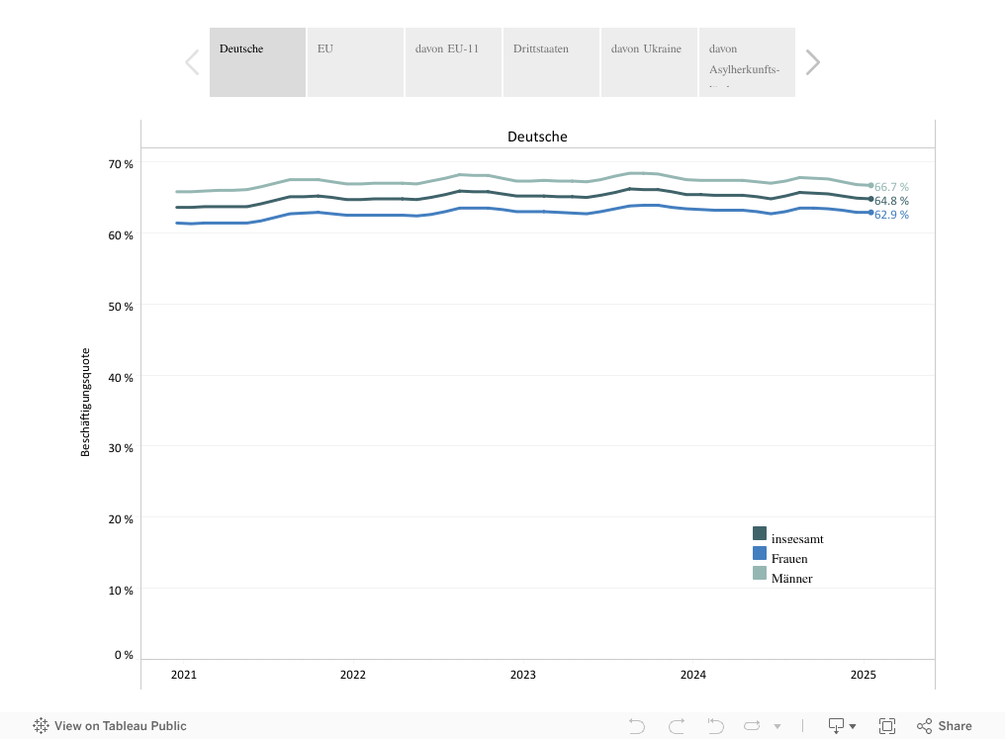Click the Undo icon in the toolbar
1005x739 pixels.
[637, 726]
